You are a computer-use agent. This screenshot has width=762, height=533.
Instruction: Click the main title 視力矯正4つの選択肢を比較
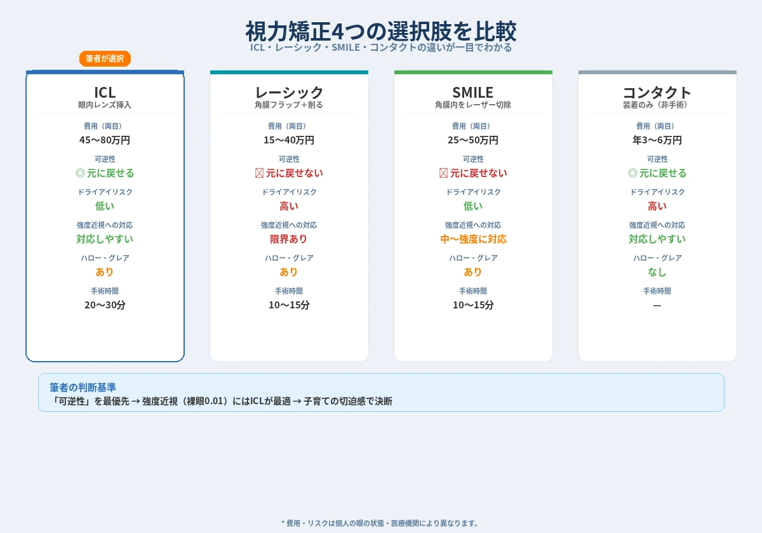coord(381,30)
